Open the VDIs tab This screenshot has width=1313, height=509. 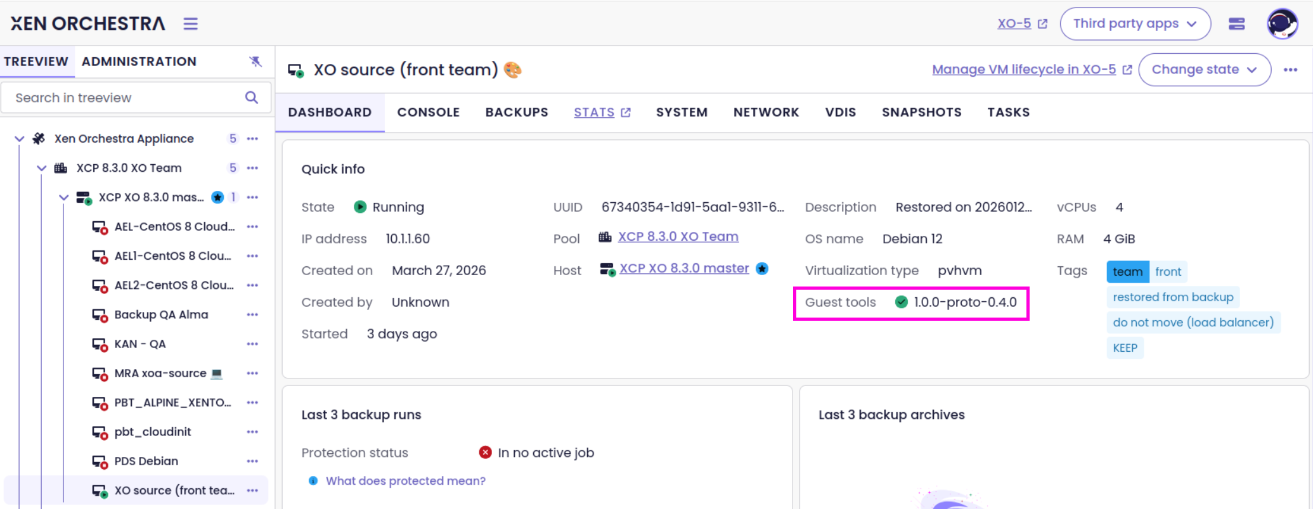click(x=841, y=112)
